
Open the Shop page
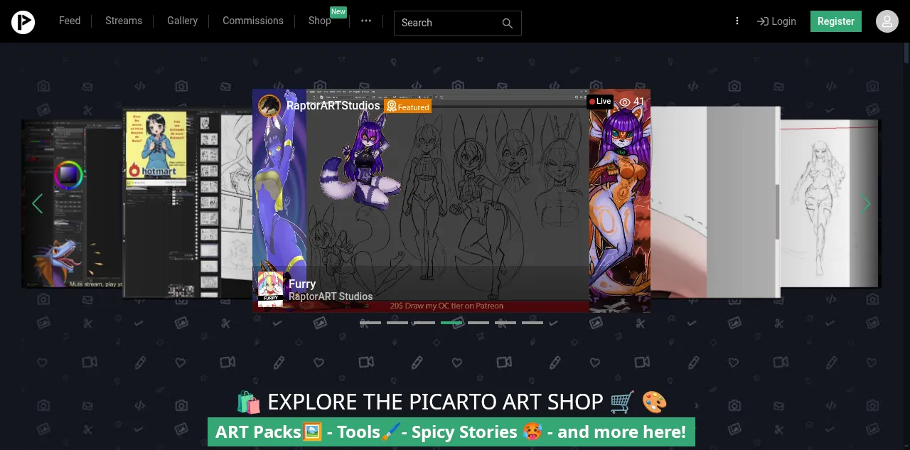(320, 21)
